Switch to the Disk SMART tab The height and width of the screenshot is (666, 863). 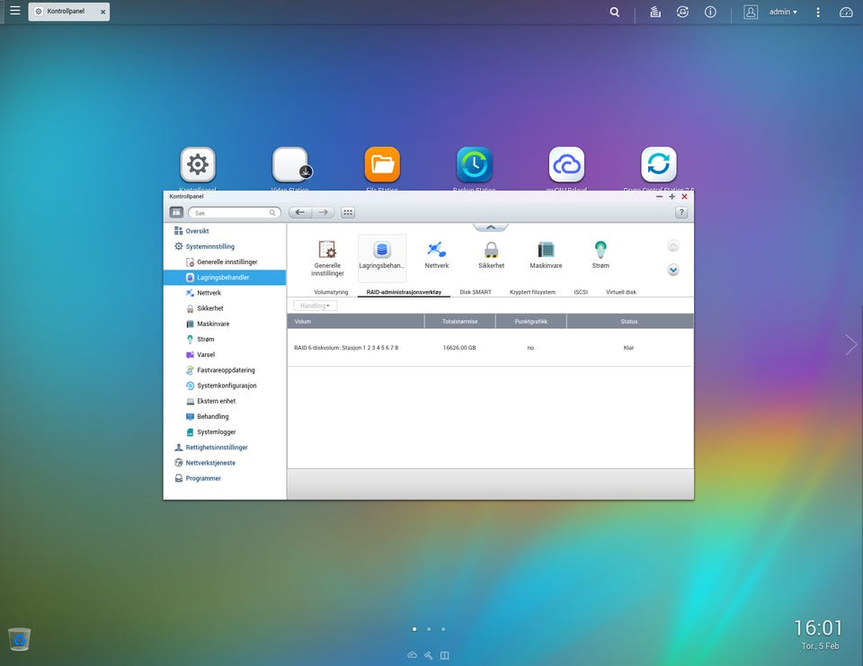click(476, 292)
